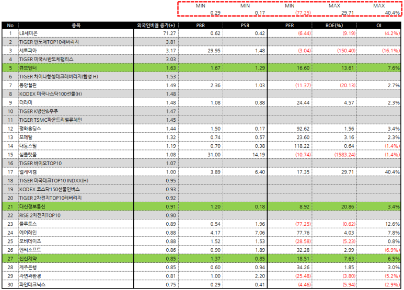Click ROE value (1583.24) in row 15
Image resolution: width=404 pixels, height=290 pixels.
coord(345,155)
